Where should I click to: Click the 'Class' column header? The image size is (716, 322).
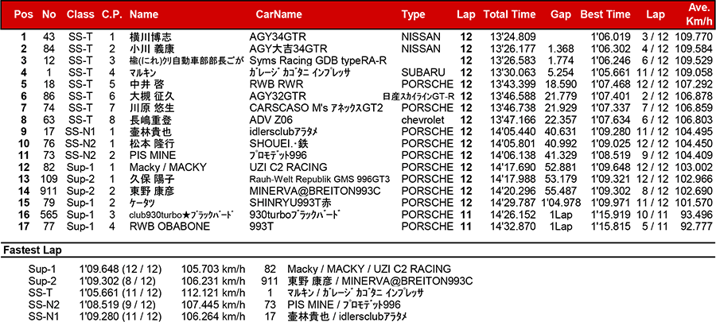click(80, 14)
